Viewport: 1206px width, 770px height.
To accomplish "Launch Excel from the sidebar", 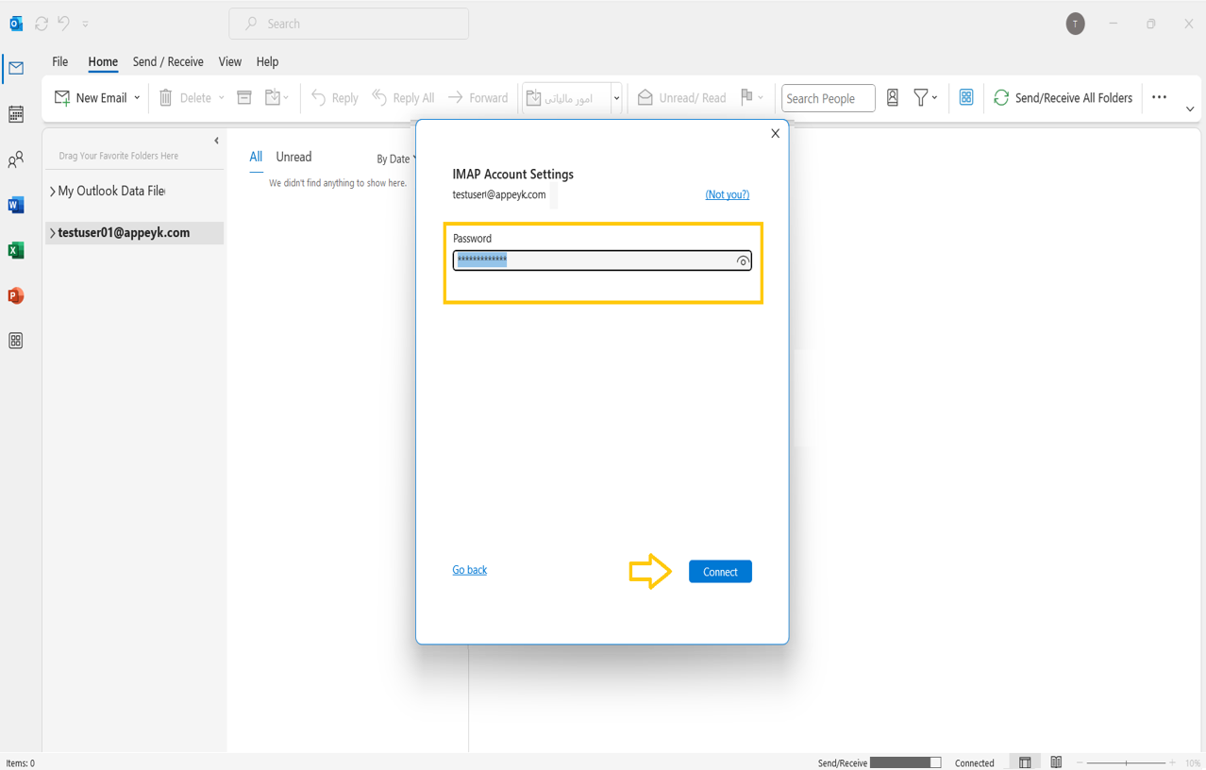I will [16, 250].
